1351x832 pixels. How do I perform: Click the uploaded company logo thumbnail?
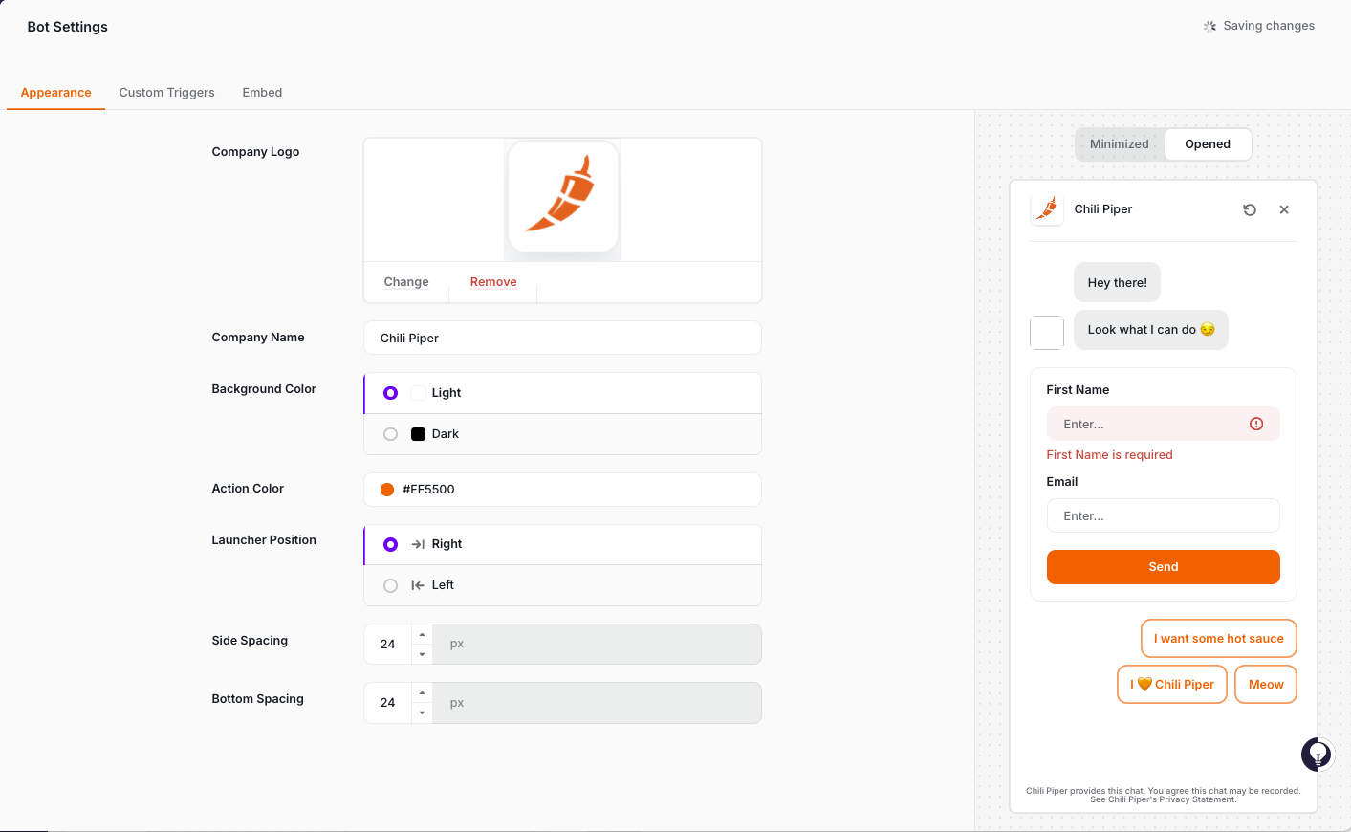pyautogui.click(x=562, y=199)
